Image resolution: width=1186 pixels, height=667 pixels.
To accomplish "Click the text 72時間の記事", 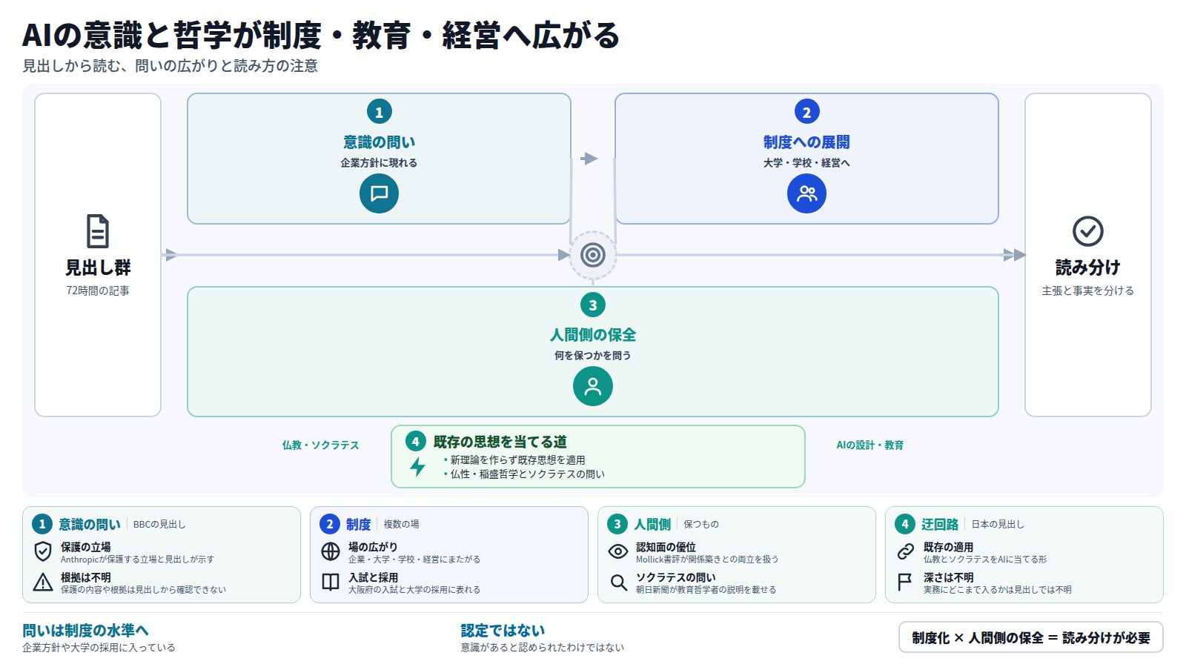I will 98,291.
